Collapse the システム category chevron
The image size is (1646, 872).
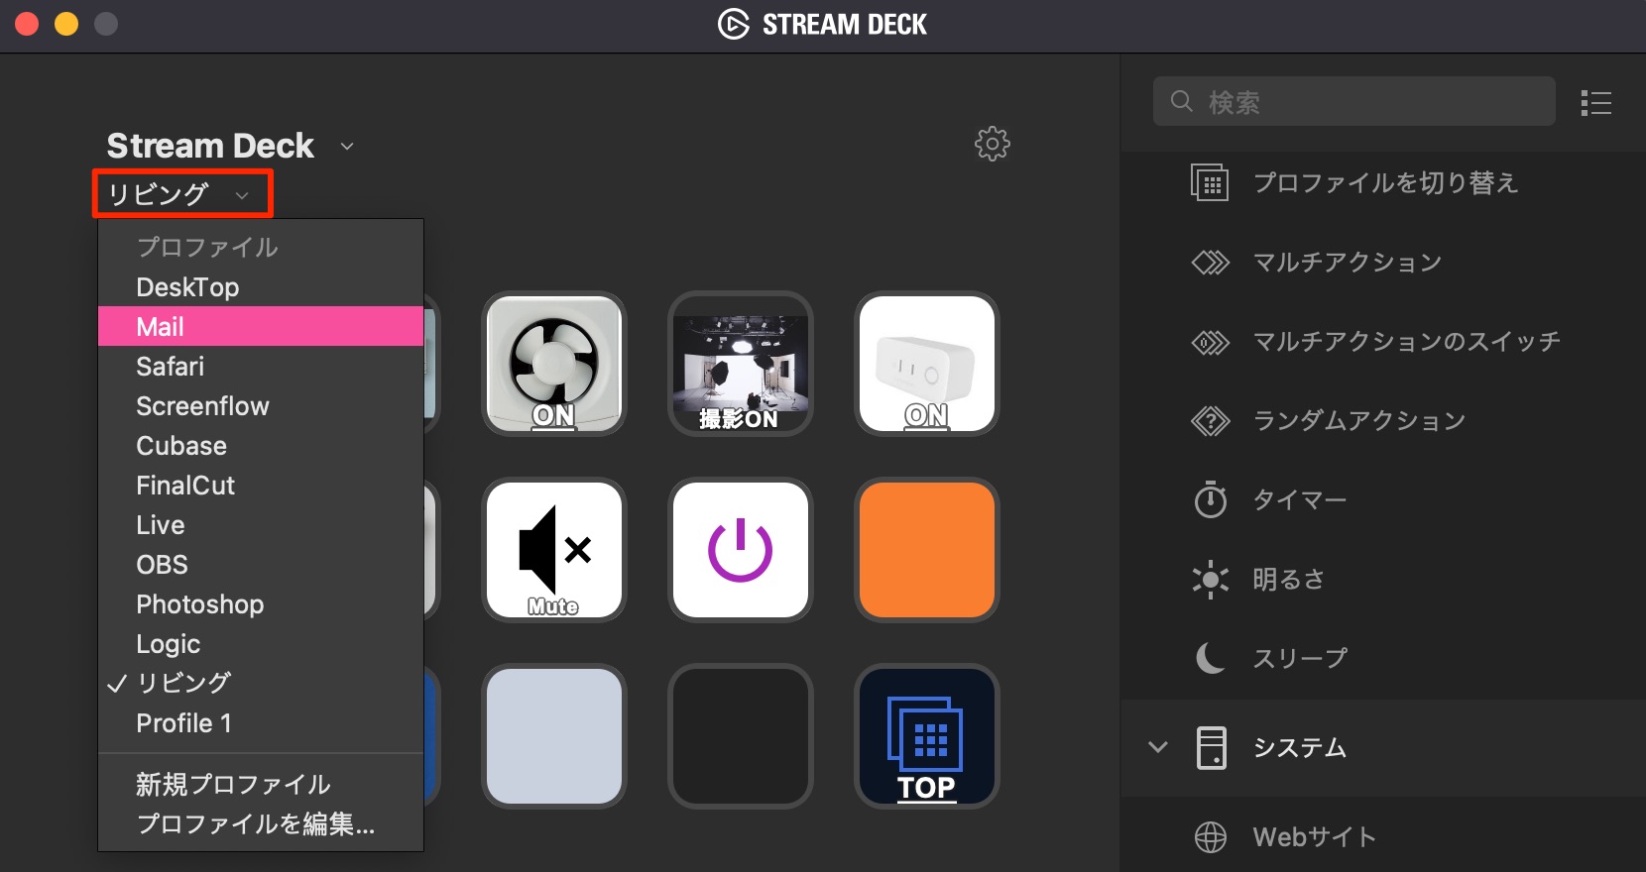1158,747
